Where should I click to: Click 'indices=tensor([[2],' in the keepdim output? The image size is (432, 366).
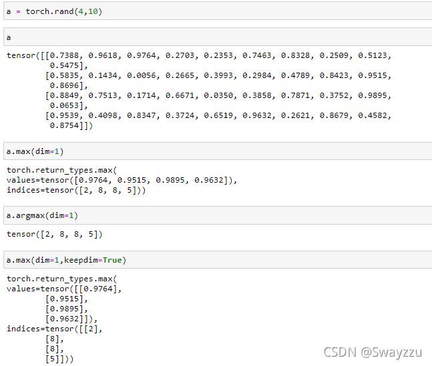click(x=55, y=329)
